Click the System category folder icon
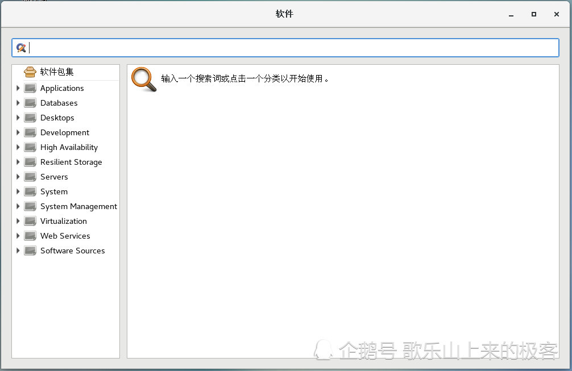 coord(30,191)
